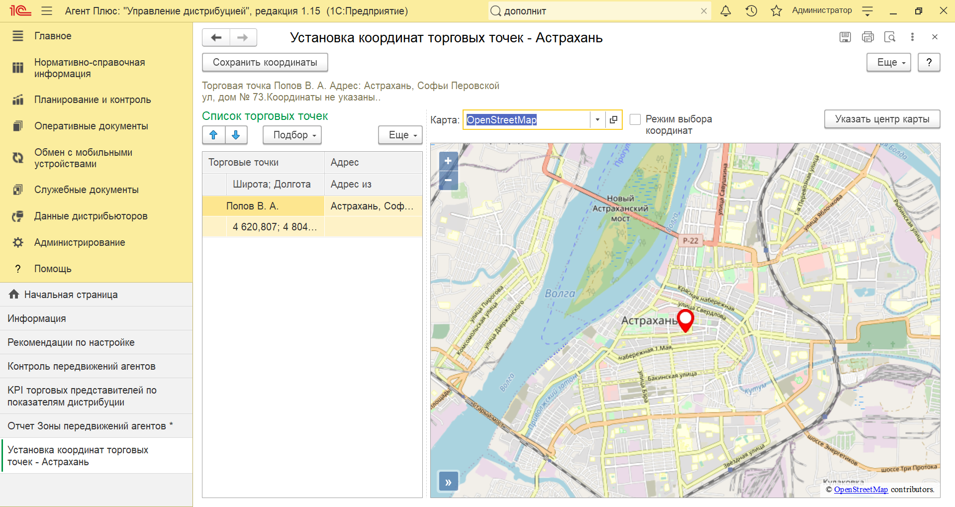Open help with the ? button
The image size is (955, 507).
929,62
